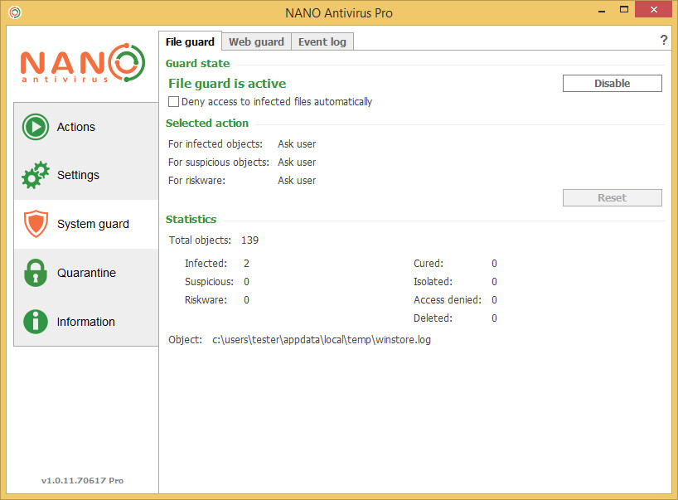
Task: Click the 'Infected:' statistics label
Action: pyautogui.click(x=206, y=264)
